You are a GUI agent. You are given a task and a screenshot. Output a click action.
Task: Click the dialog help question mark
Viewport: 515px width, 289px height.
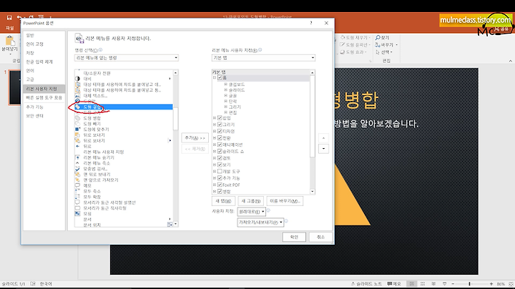[x=311, y=23]
